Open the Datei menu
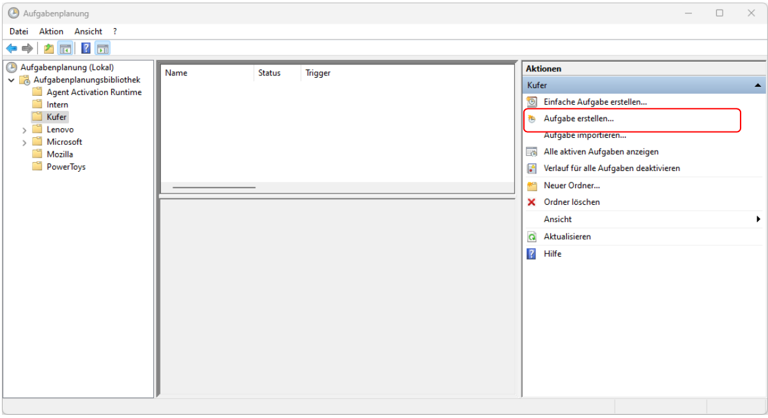Screen dimensions: 768x418 (x=19, y=31)
